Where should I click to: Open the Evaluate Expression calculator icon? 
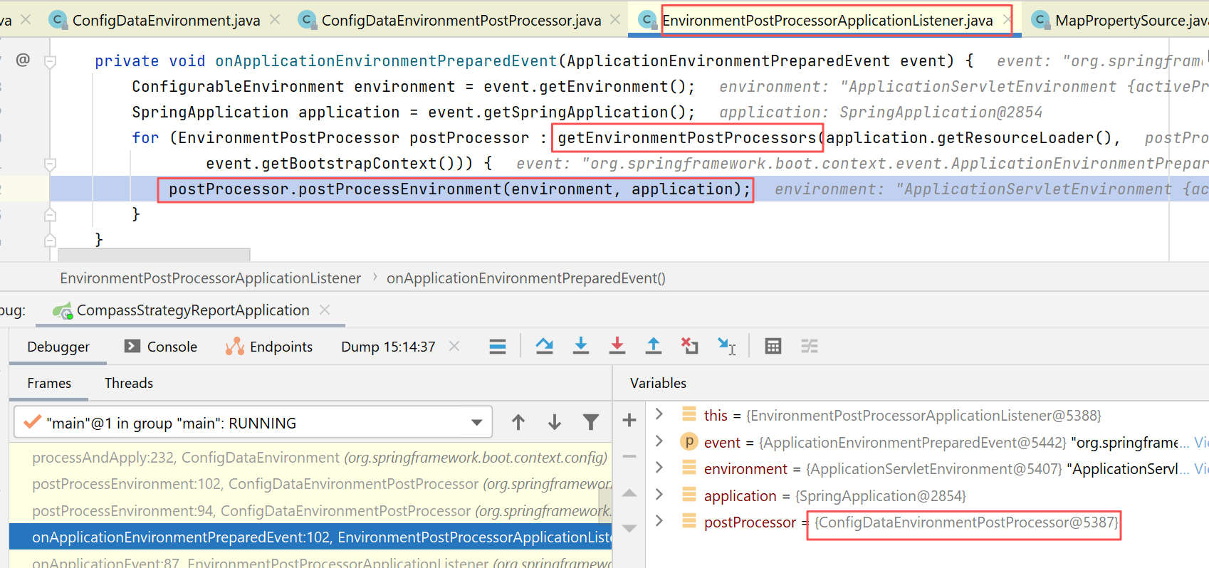(773, 347)
